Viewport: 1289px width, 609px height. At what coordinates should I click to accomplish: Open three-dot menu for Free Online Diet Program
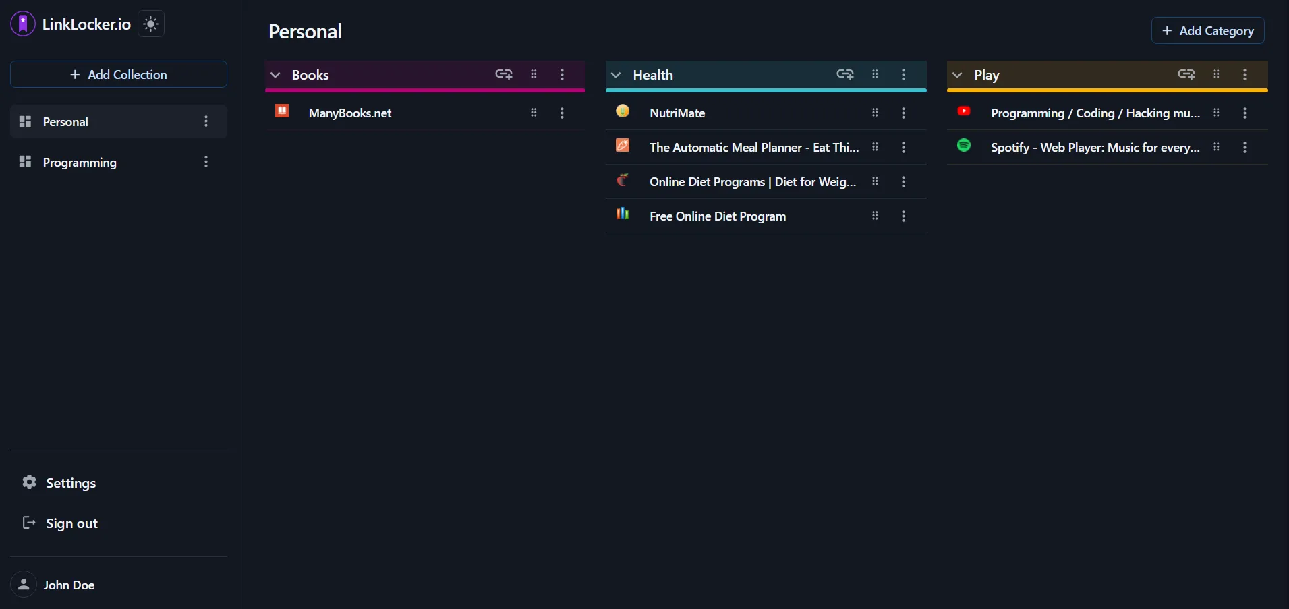tap(903, 216)
